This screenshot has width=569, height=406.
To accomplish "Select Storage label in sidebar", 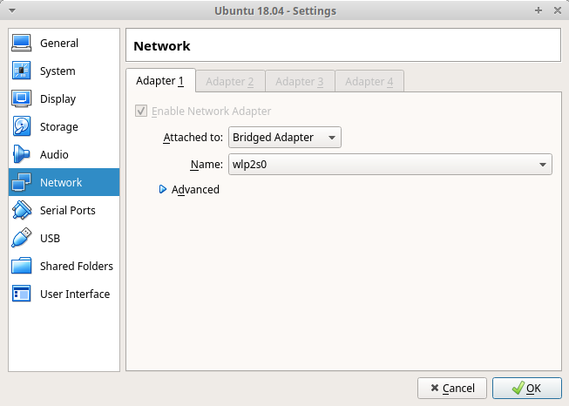I will click(59, 127).
